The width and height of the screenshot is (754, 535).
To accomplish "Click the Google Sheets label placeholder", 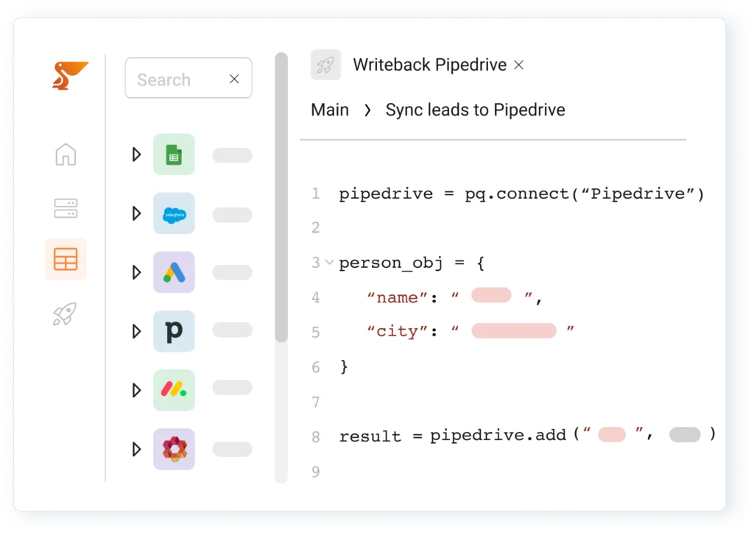I will (232, 155).
